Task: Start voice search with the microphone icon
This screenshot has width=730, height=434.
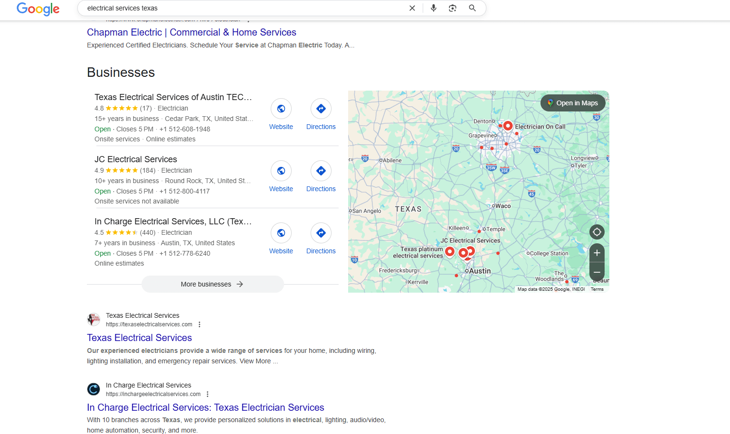Action: tap(434, 8)
